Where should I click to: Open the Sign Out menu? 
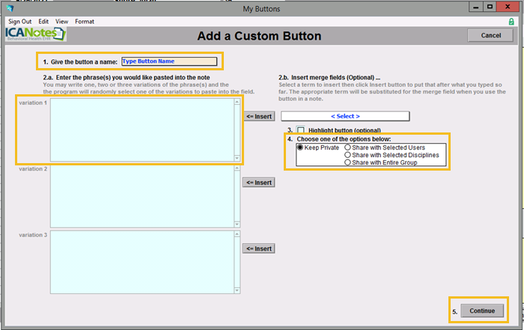(x=20, y=22)
